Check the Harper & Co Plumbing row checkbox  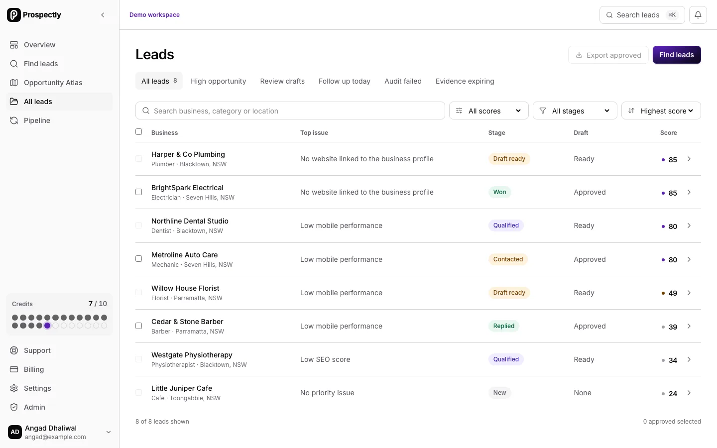coord(139,159)
